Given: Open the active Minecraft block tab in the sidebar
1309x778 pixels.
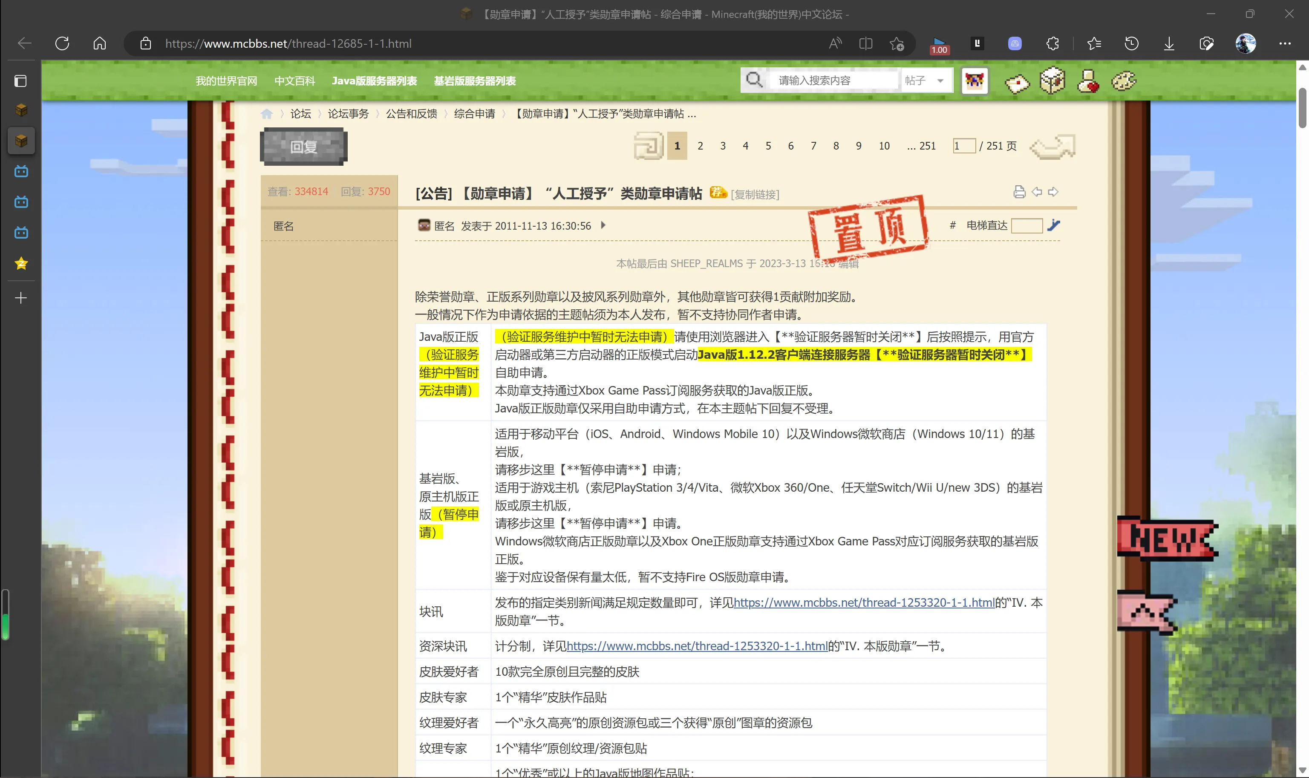Looking at the screenshot, I should click(x=21, y=141).
